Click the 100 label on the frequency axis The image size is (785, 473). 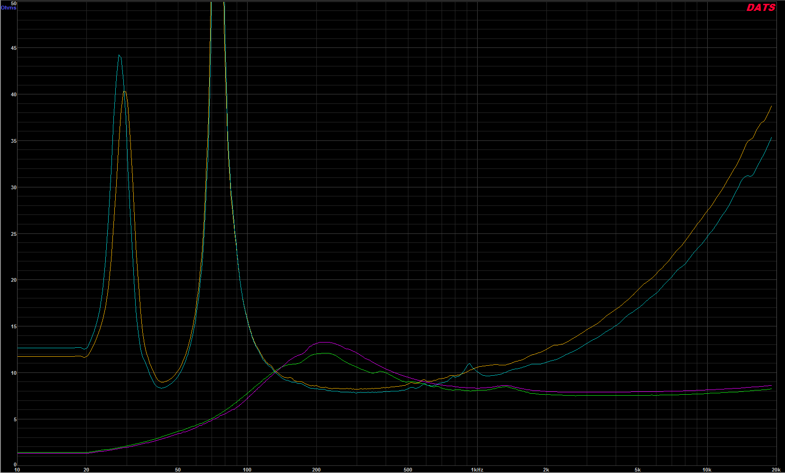click(x=247, y=470)
